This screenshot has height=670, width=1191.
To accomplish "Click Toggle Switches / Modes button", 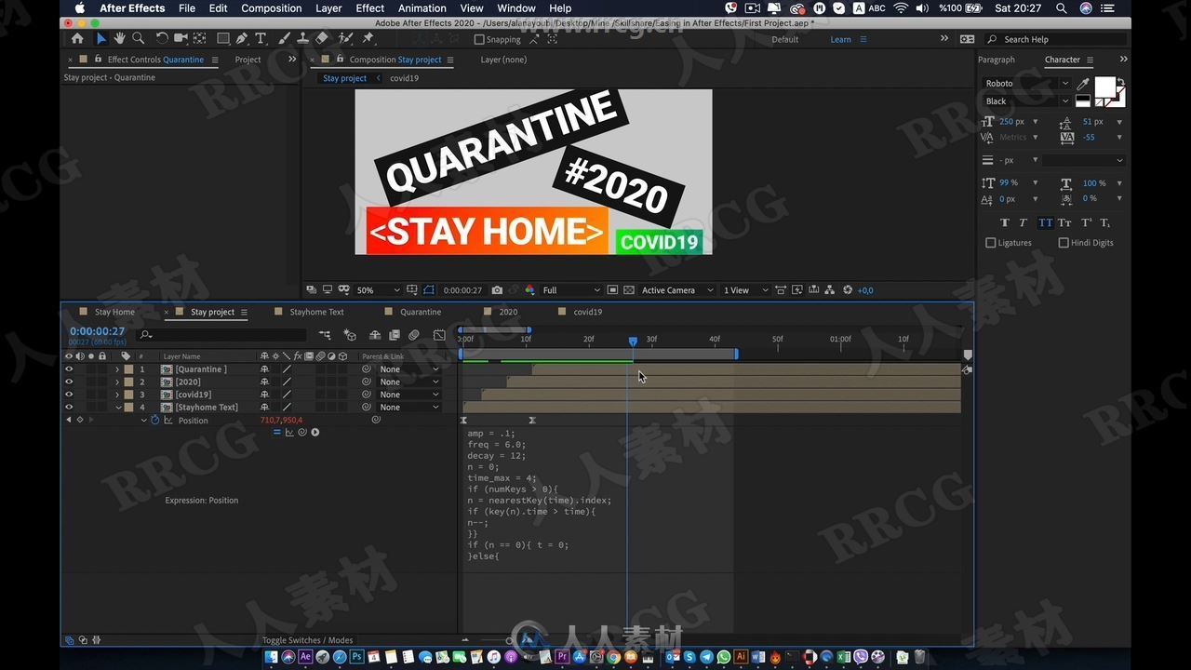I will pos(307,640).
